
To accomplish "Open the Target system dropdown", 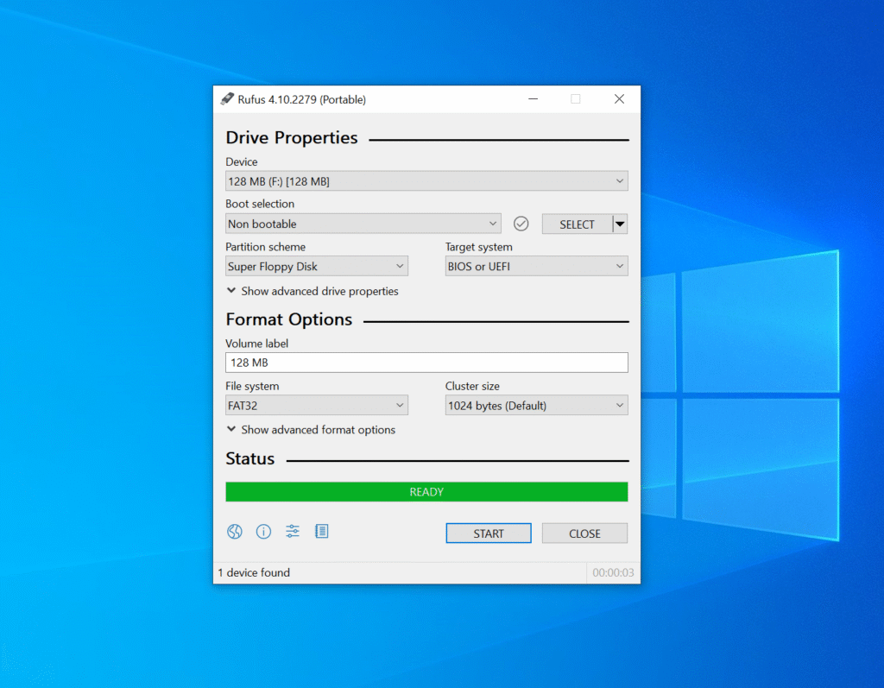I will click(536, 267).
